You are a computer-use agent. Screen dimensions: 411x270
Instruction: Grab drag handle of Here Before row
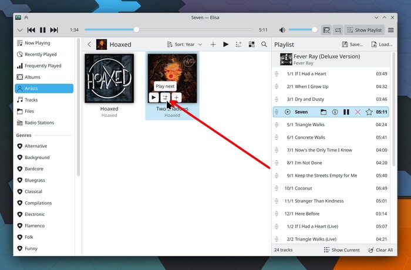tap(277, 214)
